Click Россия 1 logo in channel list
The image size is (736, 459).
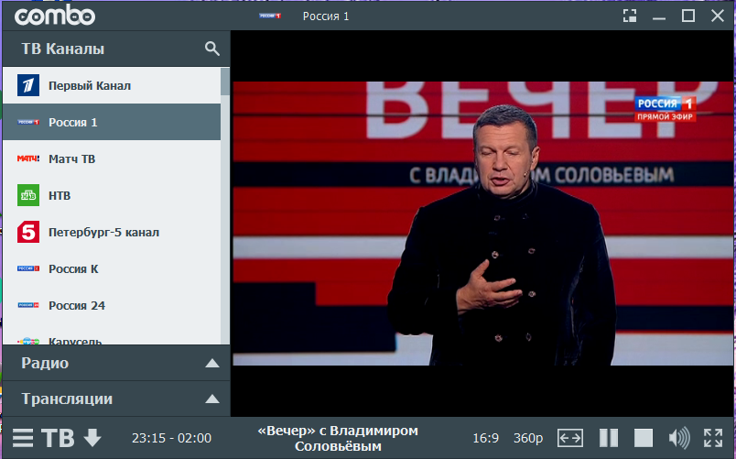tap(28, 122)
